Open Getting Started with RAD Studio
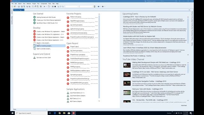204x115 pixels. [x=46, y=17]
